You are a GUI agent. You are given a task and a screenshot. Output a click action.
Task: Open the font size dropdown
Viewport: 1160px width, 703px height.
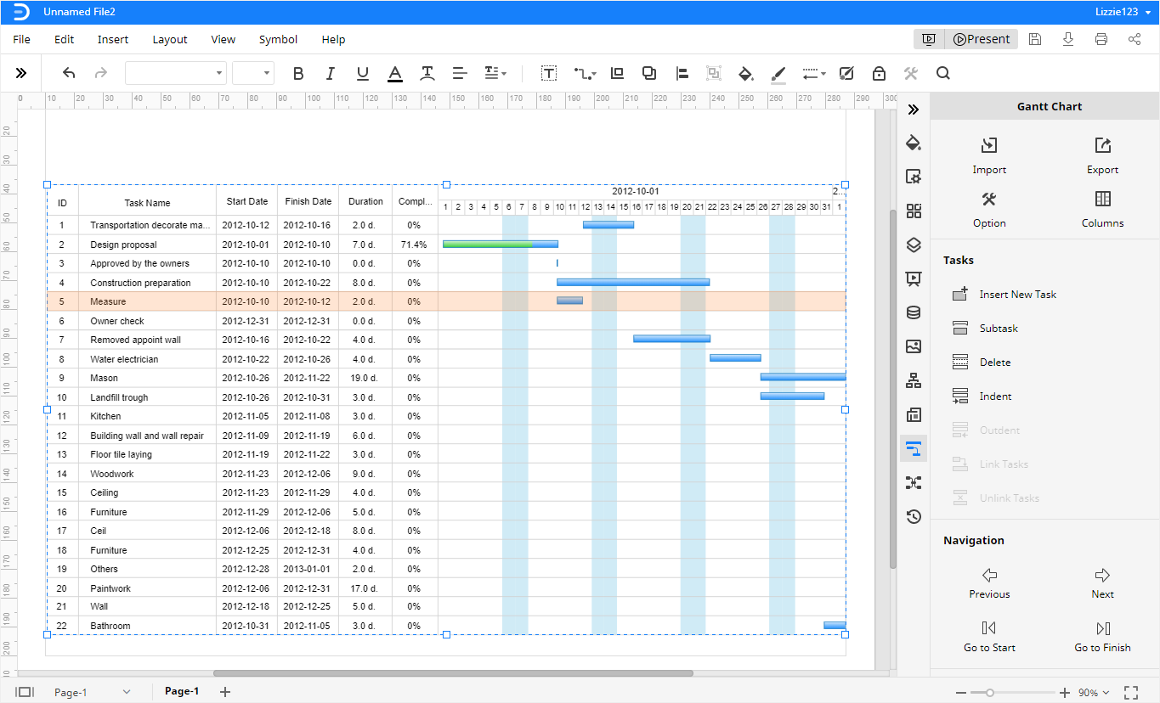253,73
